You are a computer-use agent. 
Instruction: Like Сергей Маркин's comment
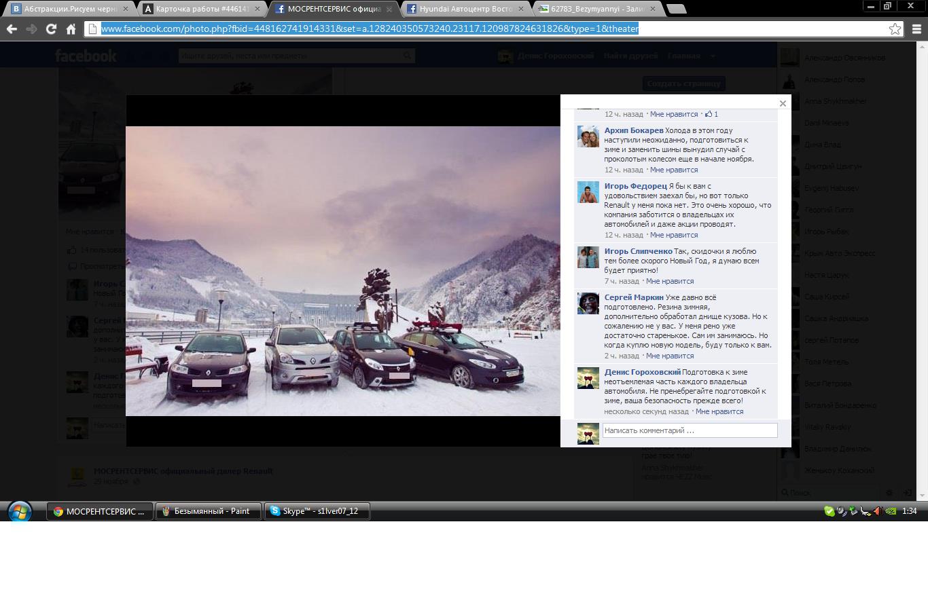(669, 356)
